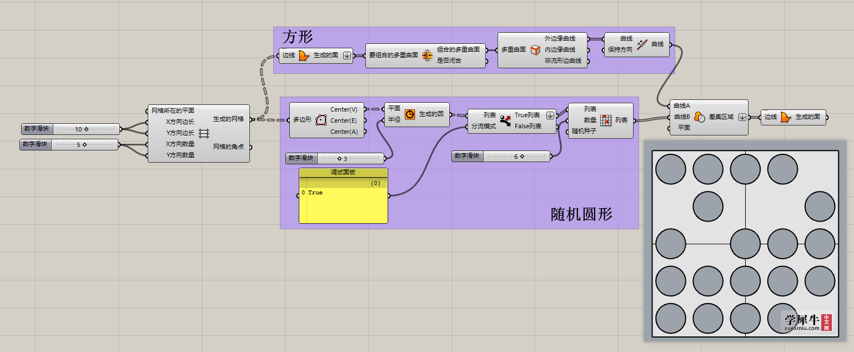
Task: Click the 生成的圆 output
Action: [431, 114]
